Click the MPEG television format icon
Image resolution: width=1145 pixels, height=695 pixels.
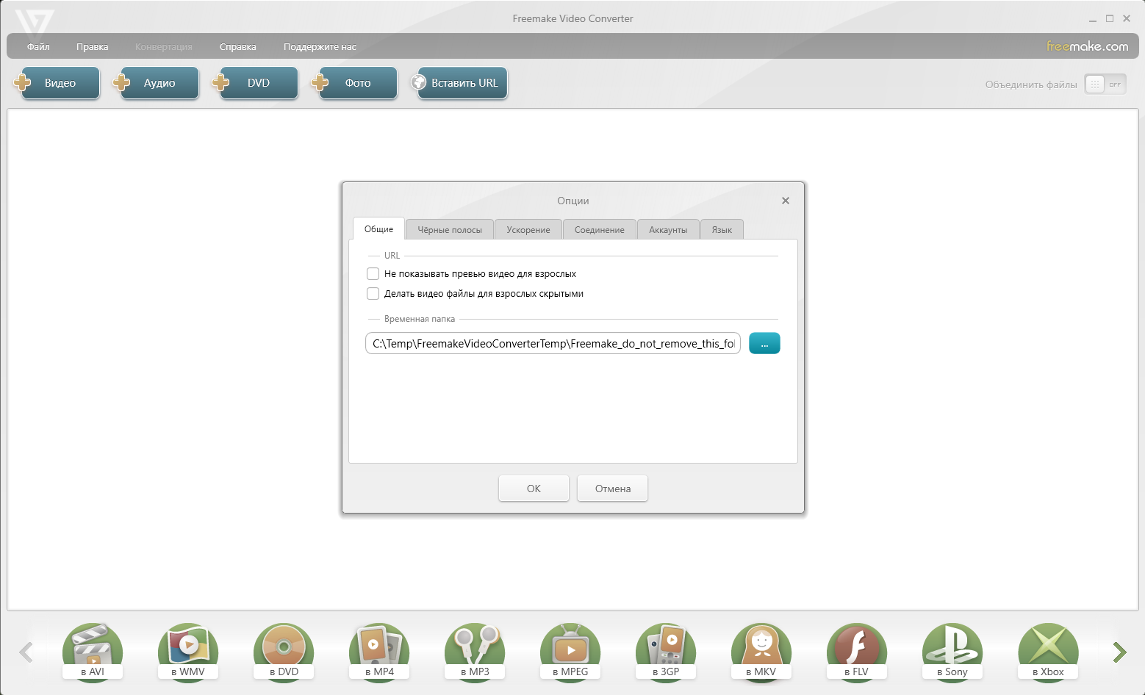point(570,651)
